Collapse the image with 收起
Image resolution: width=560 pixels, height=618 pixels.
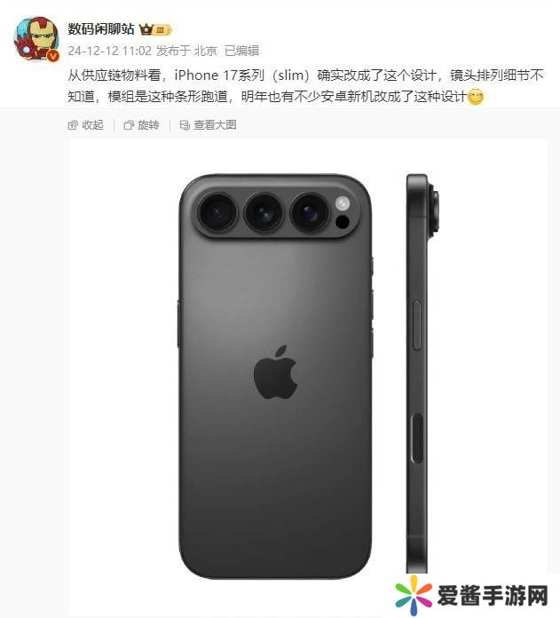pos(86,125)
